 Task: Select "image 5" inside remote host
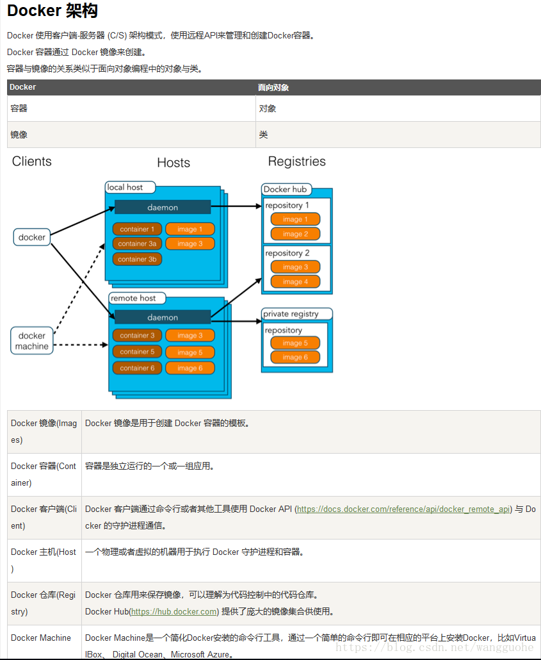190,352
